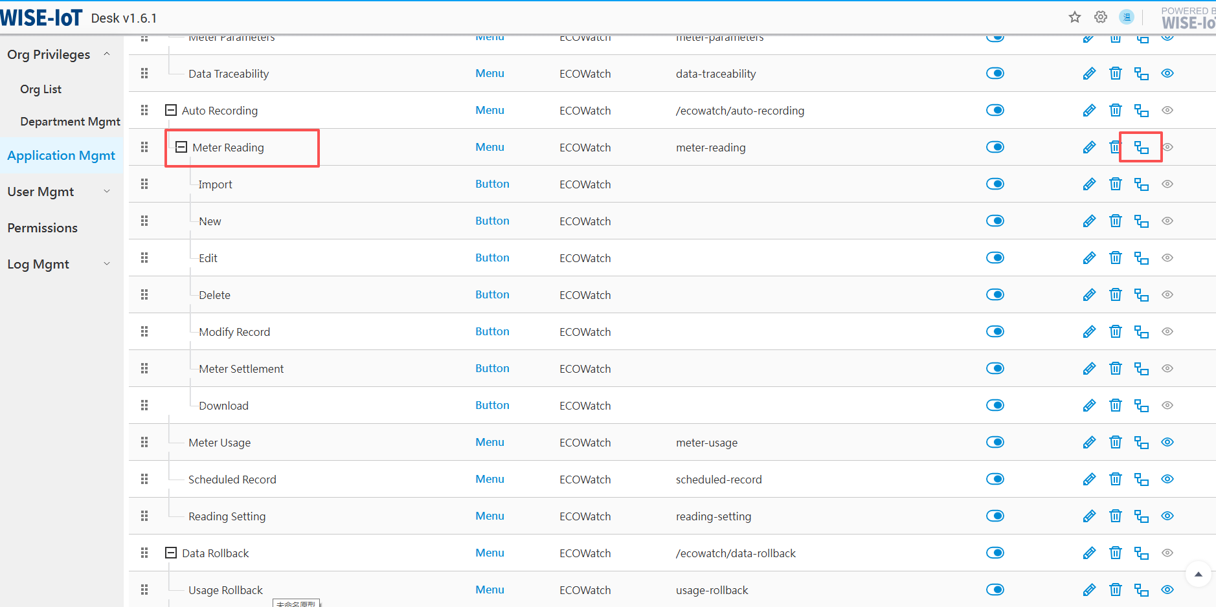This screenshot has height=607, width=1216.
Task: Edit the Meter Usage row with pencil icon
Action: (1089, 443)
